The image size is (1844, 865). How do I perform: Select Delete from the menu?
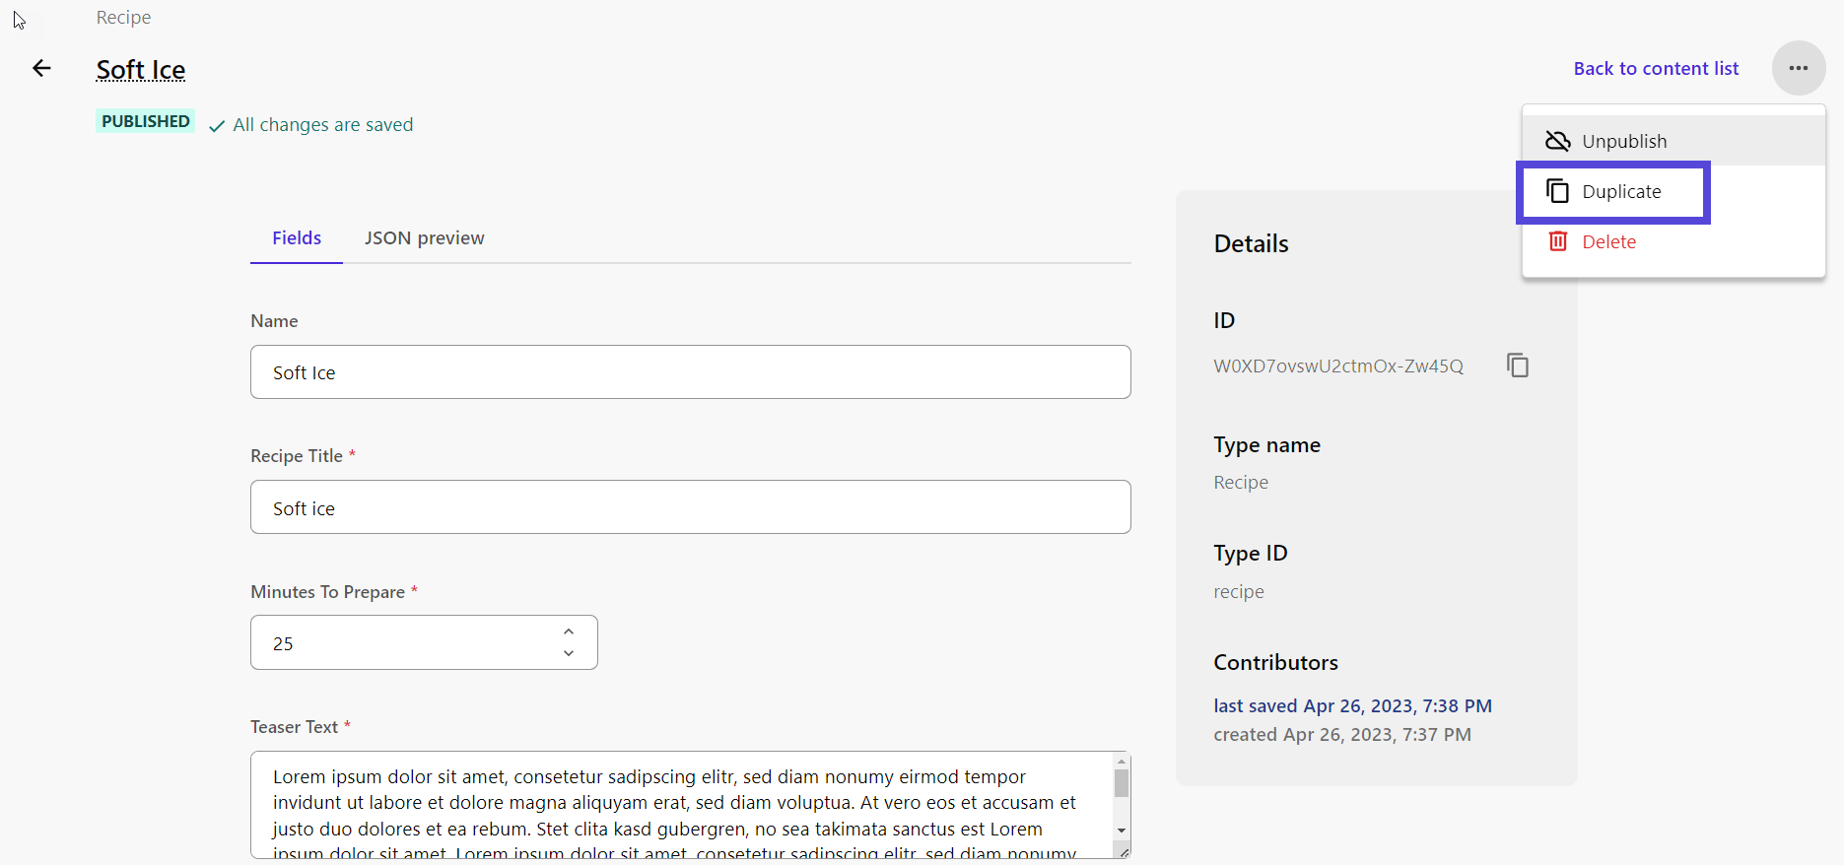[x=1608, y=240]
